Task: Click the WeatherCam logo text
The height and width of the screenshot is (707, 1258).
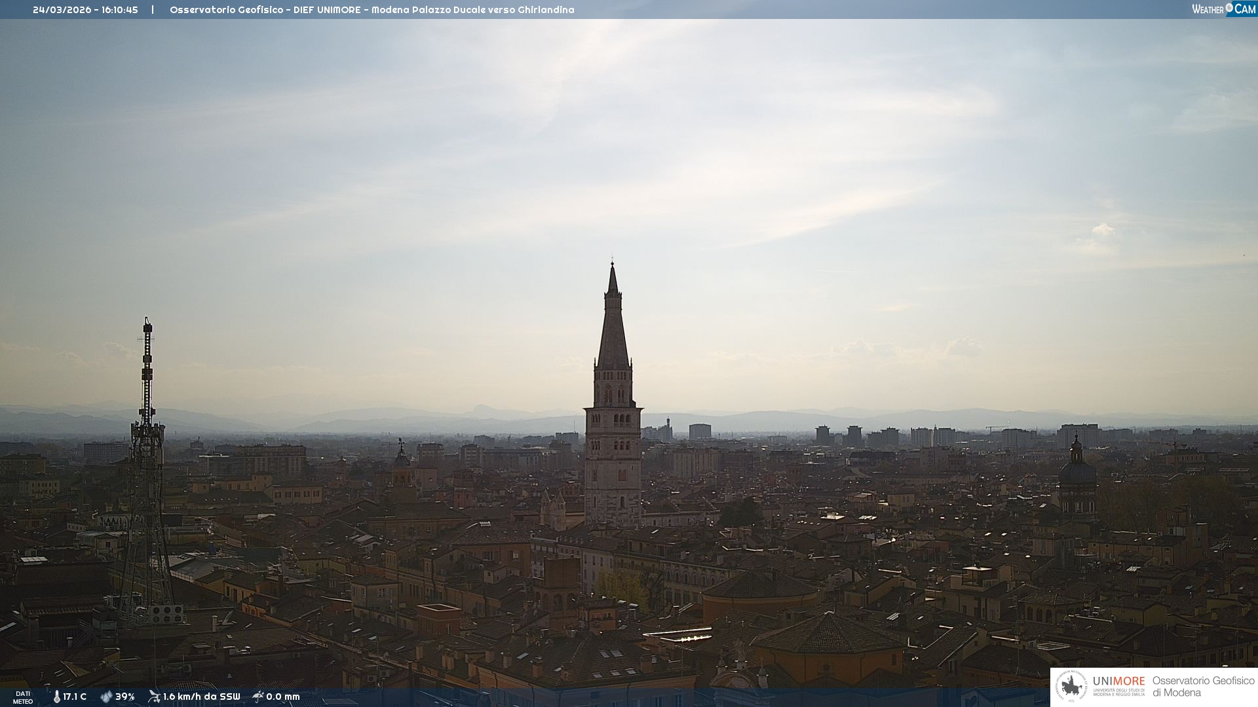Action: (x=1208, y=9)
